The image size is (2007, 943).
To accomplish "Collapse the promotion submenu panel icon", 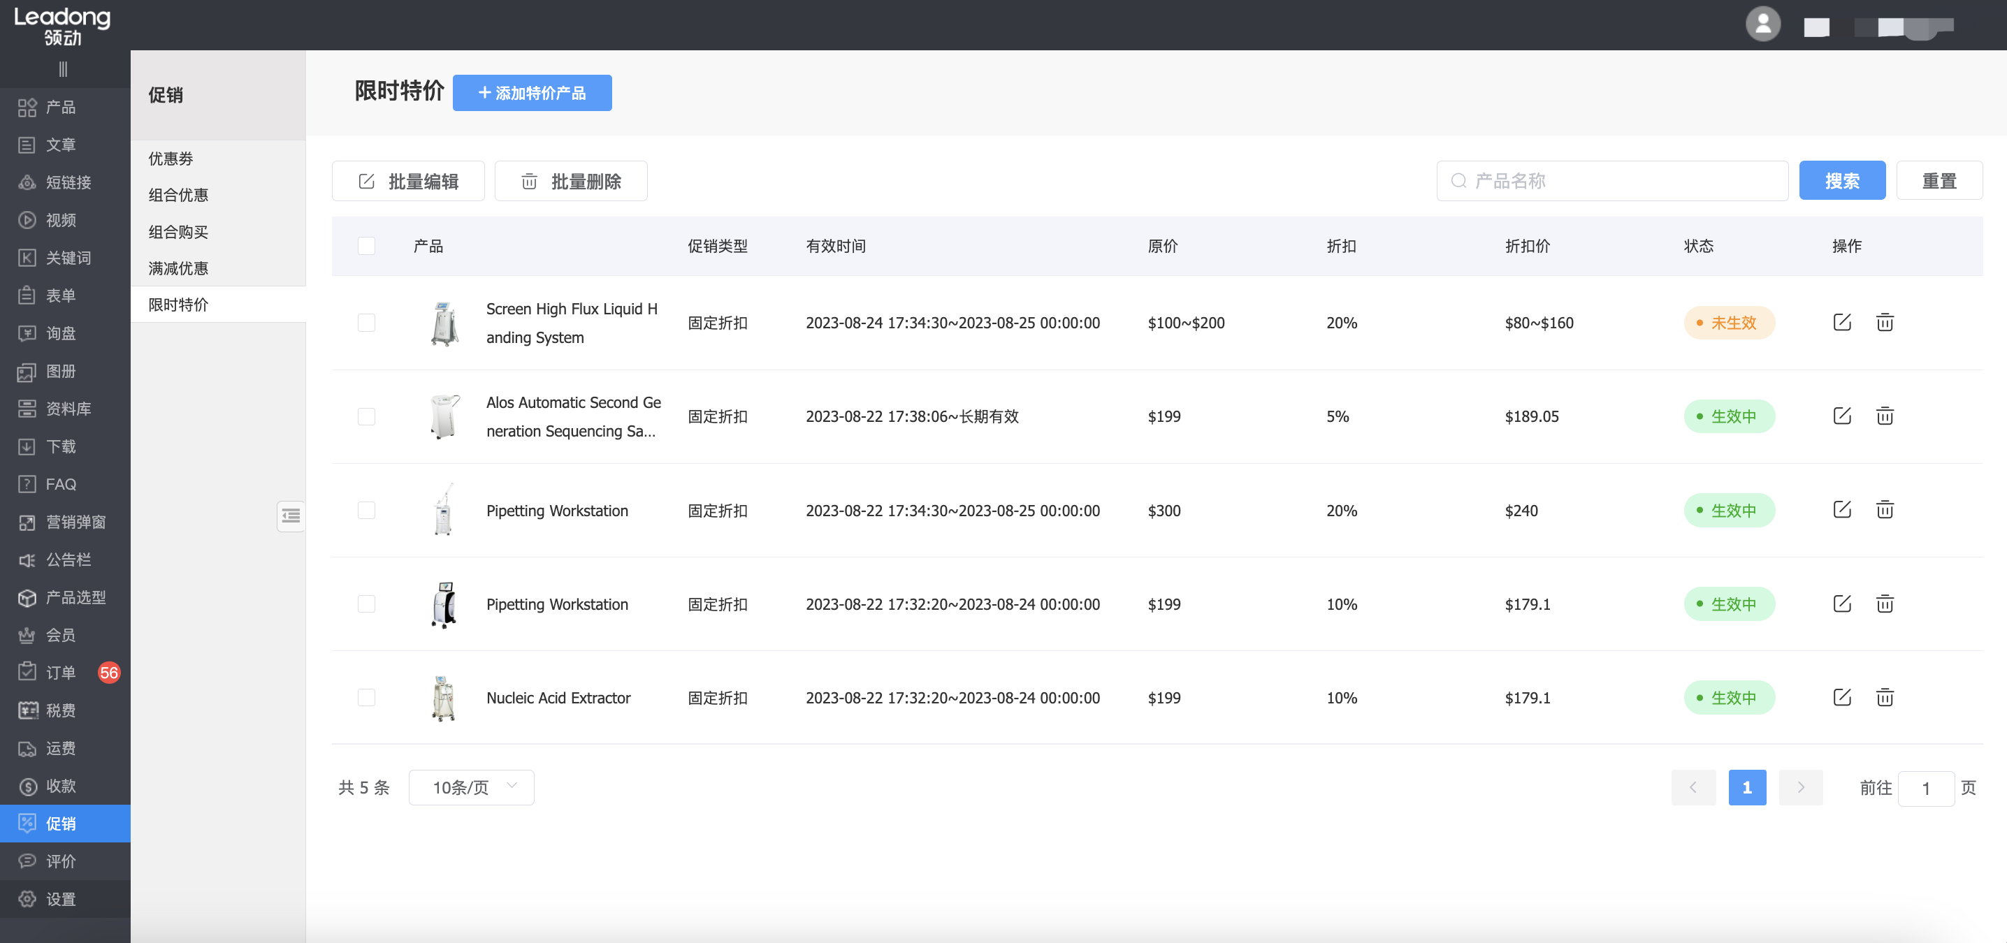I will 291,516.
